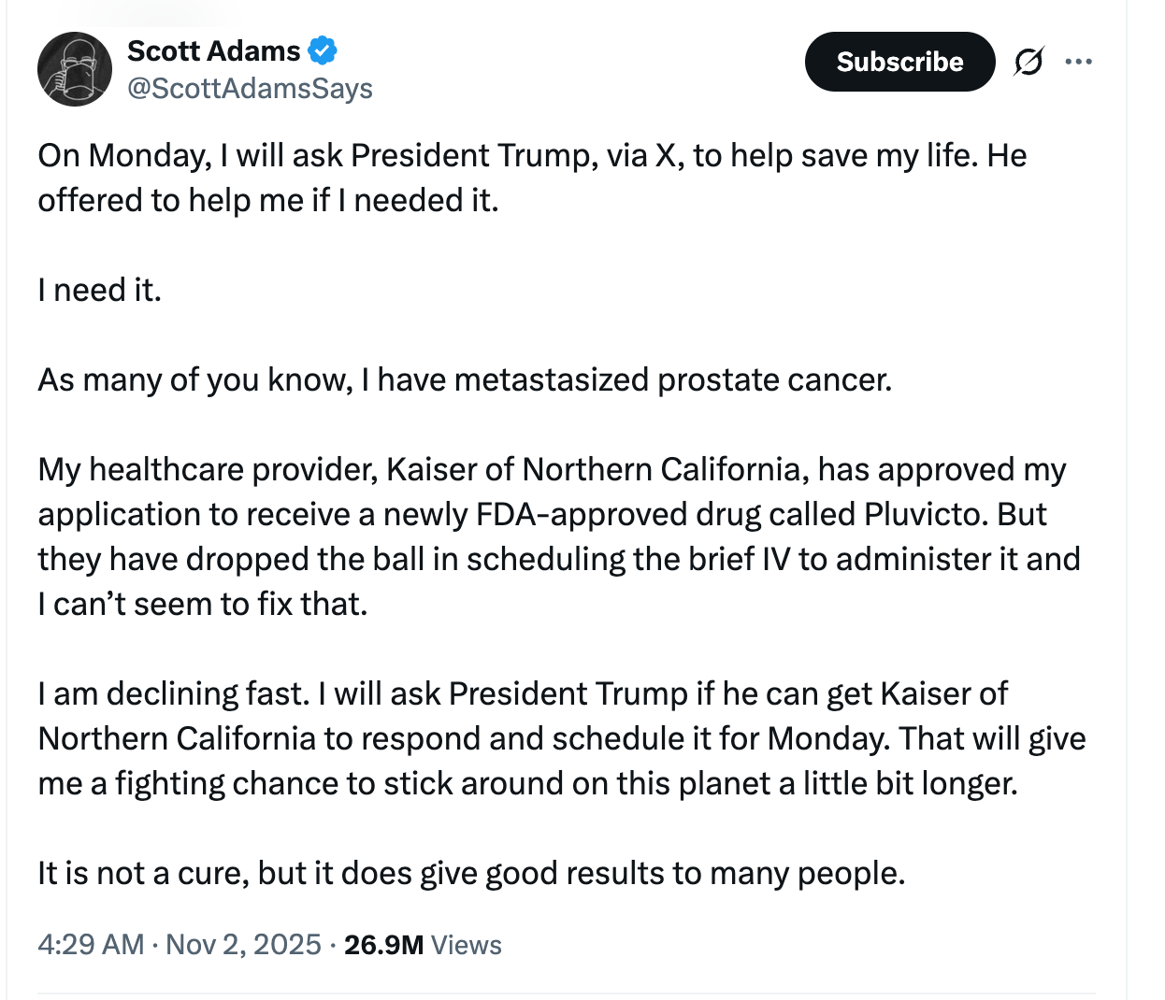
Task: Click the Views label
Action: [467, 944]
